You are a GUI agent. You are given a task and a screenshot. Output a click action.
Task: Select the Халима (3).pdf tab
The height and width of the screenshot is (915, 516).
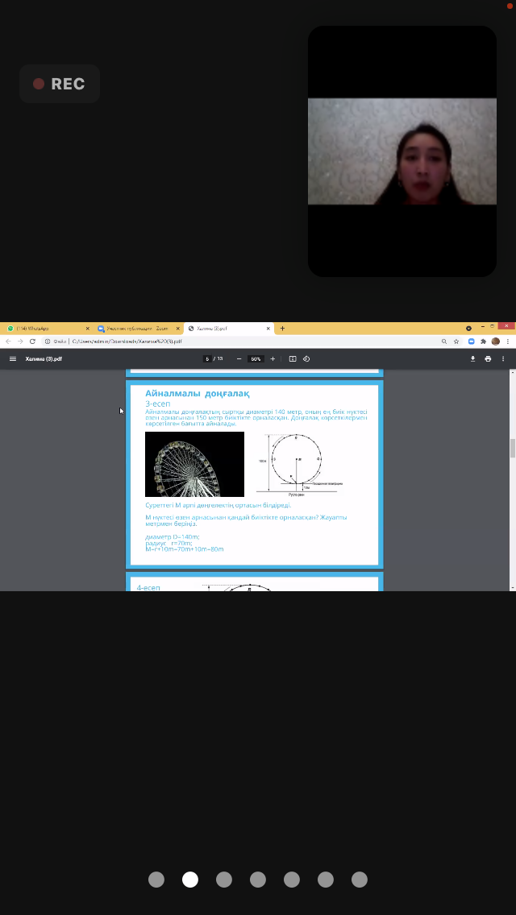pyautogui.click(x=228, y=329)
